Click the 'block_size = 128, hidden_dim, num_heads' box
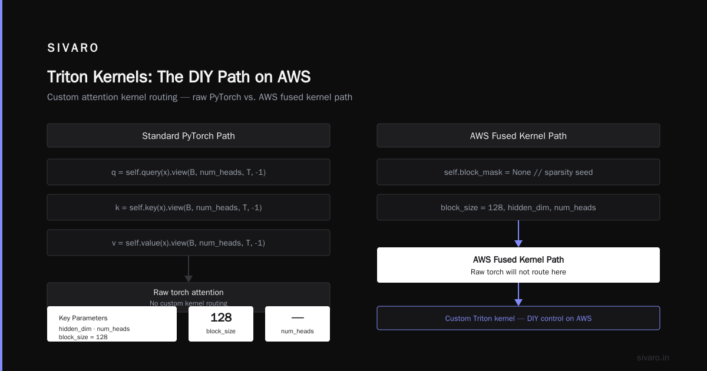Image resolution: width=707 pixels, height=371 pixels. tap(518, 207)
